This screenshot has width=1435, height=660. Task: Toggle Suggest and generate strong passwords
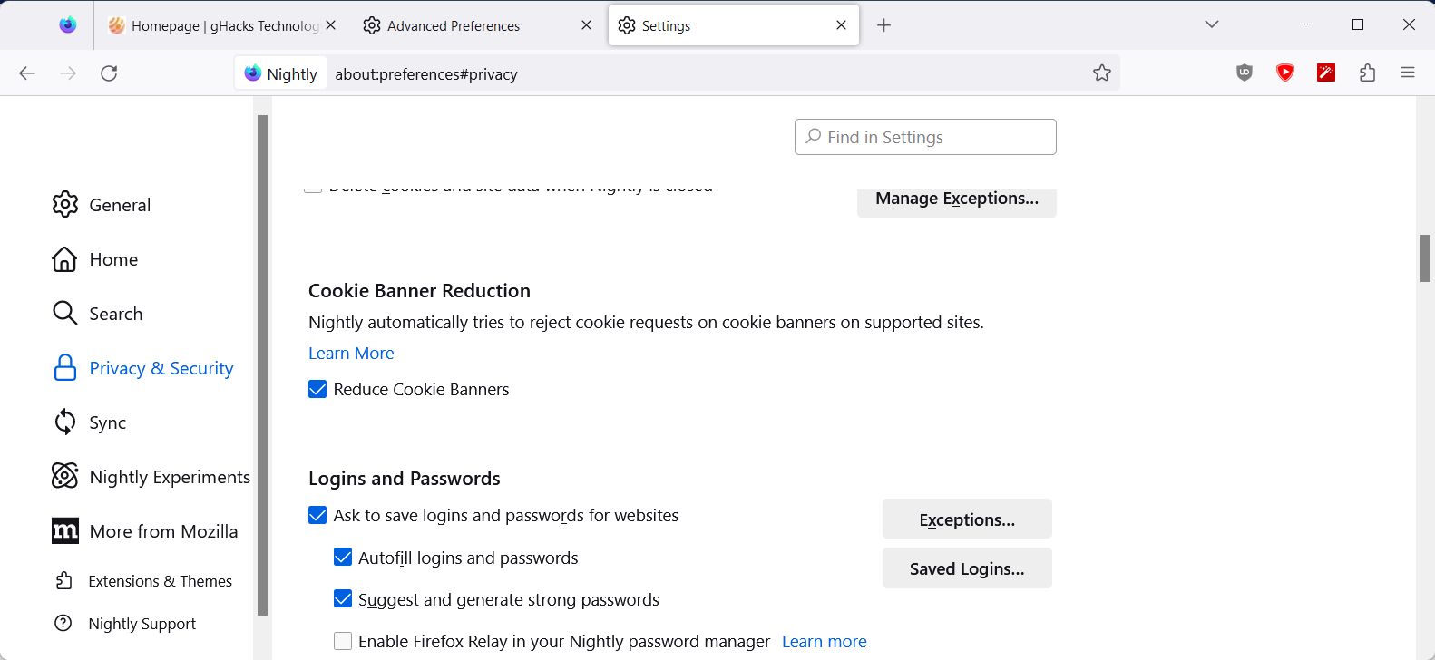pos(343,599)
